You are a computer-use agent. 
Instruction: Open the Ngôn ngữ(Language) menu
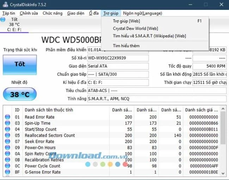[x=142, y=13]
